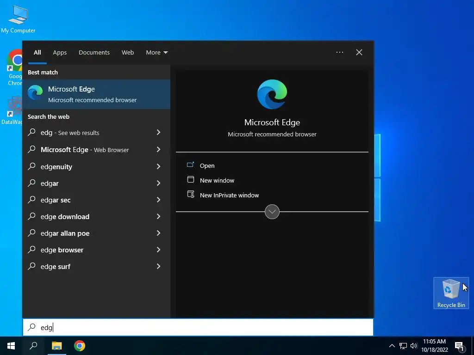Click the Open action for Microsoft Edge
This screenshot has width=474, height=355.
[207, 166]
